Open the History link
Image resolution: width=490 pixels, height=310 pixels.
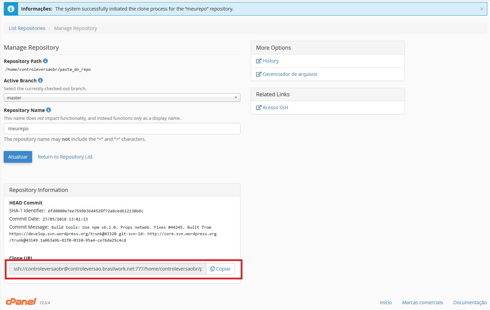(270, 61)
